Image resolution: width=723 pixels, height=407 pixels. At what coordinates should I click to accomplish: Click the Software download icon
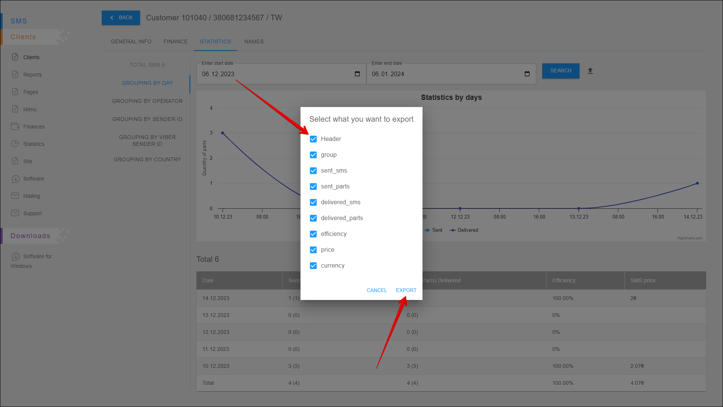(x=15, y=179)
